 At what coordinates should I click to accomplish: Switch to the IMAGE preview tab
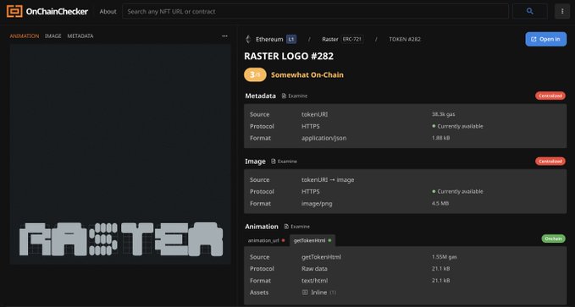click(53, 36)
